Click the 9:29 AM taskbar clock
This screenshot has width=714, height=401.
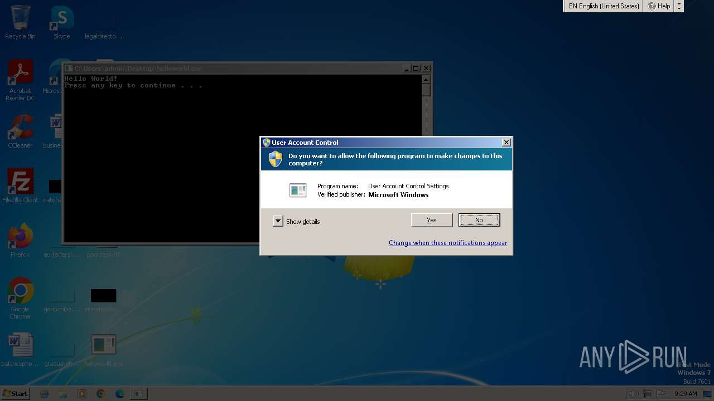click(686, 394)
